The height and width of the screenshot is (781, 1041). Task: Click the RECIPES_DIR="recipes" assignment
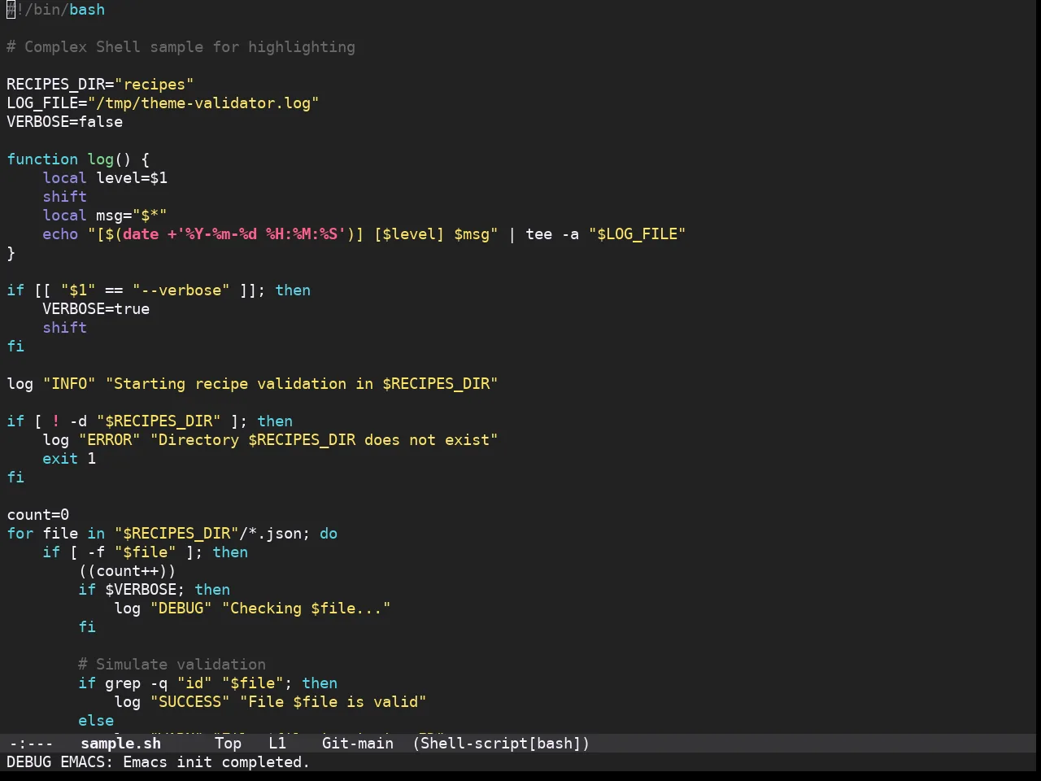(x=100, y=85)
